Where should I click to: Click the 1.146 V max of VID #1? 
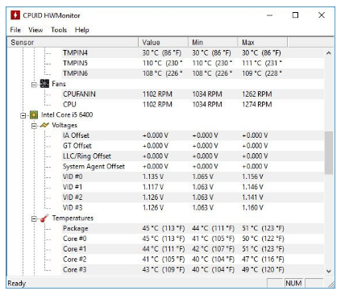(252, 187)
